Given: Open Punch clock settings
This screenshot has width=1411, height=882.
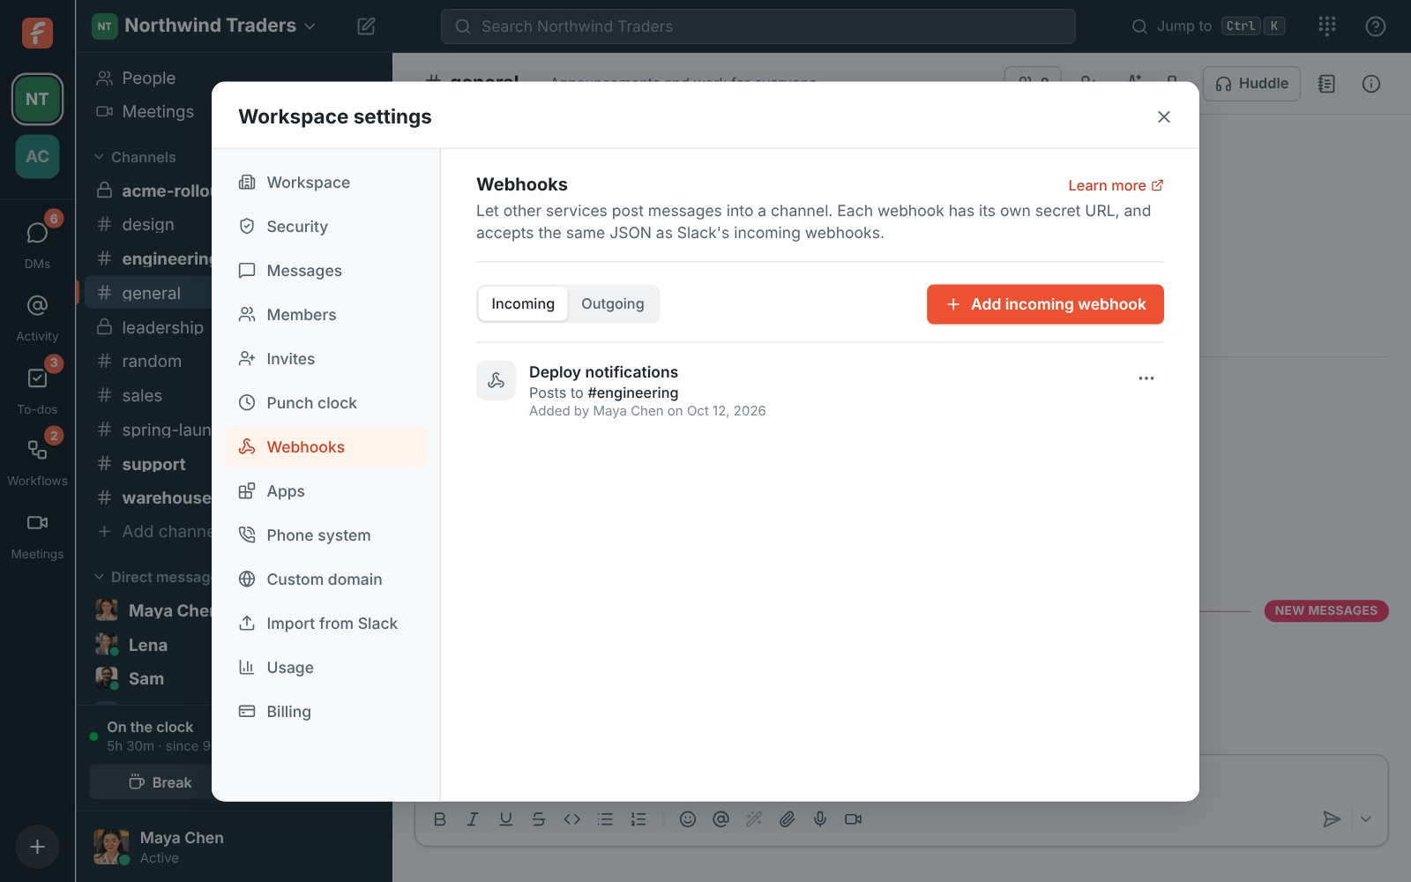Looking at the screenshot, I should pos(325,403).
